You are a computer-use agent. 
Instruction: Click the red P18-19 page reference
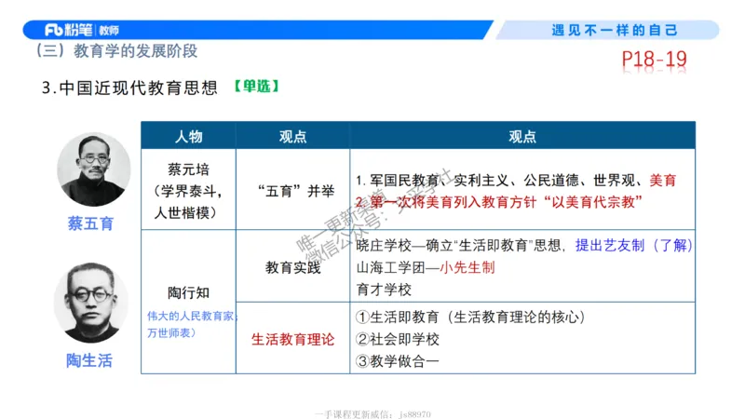click(x=654, y=60)
